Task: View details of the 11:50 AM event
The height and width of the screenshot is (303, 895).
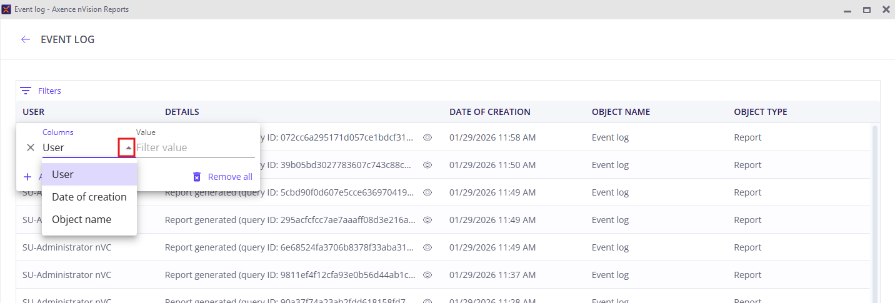Action: click(x=427, y=165)
